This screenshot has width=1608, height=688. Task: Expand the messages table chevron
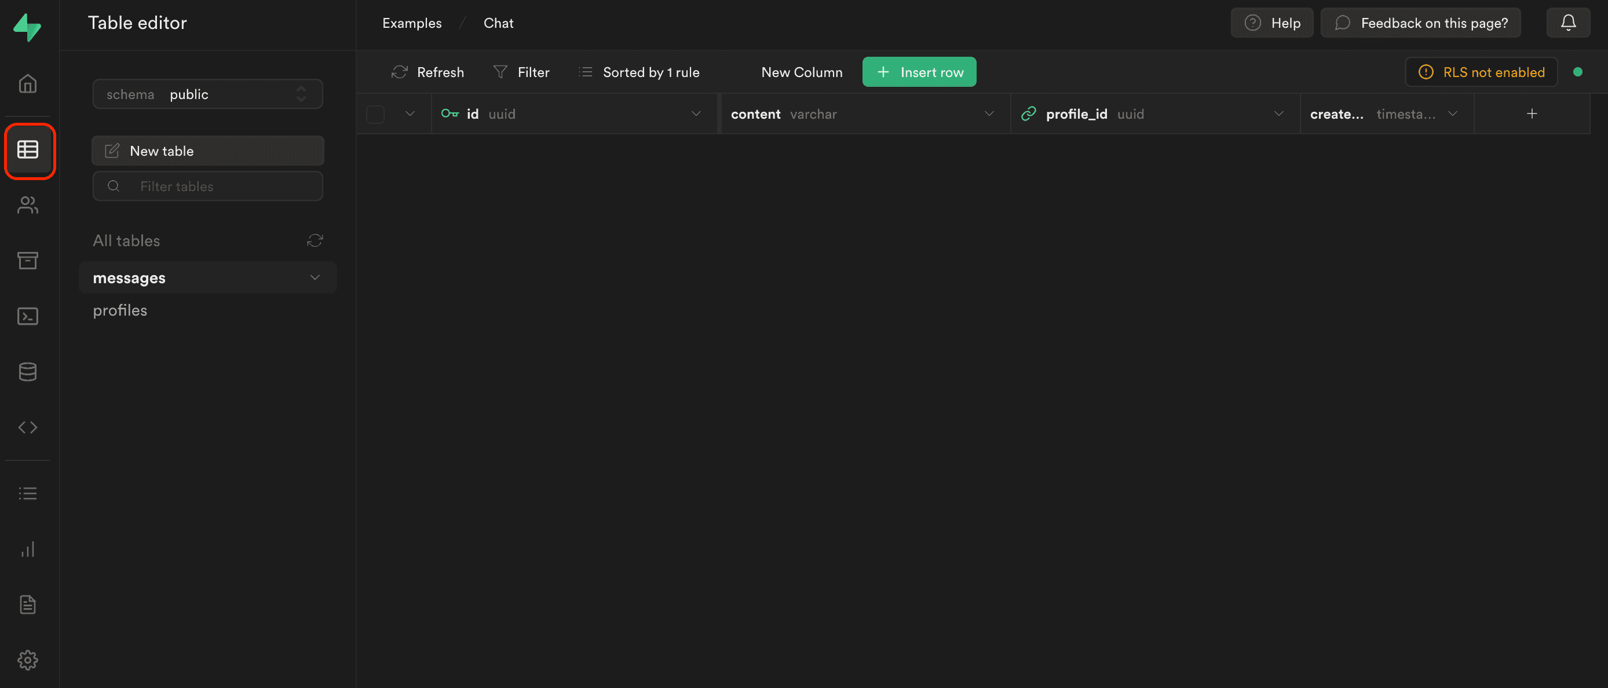(315, 277)
